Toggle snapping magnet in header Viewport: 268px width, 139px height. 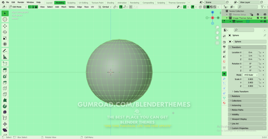pos(121,7)
